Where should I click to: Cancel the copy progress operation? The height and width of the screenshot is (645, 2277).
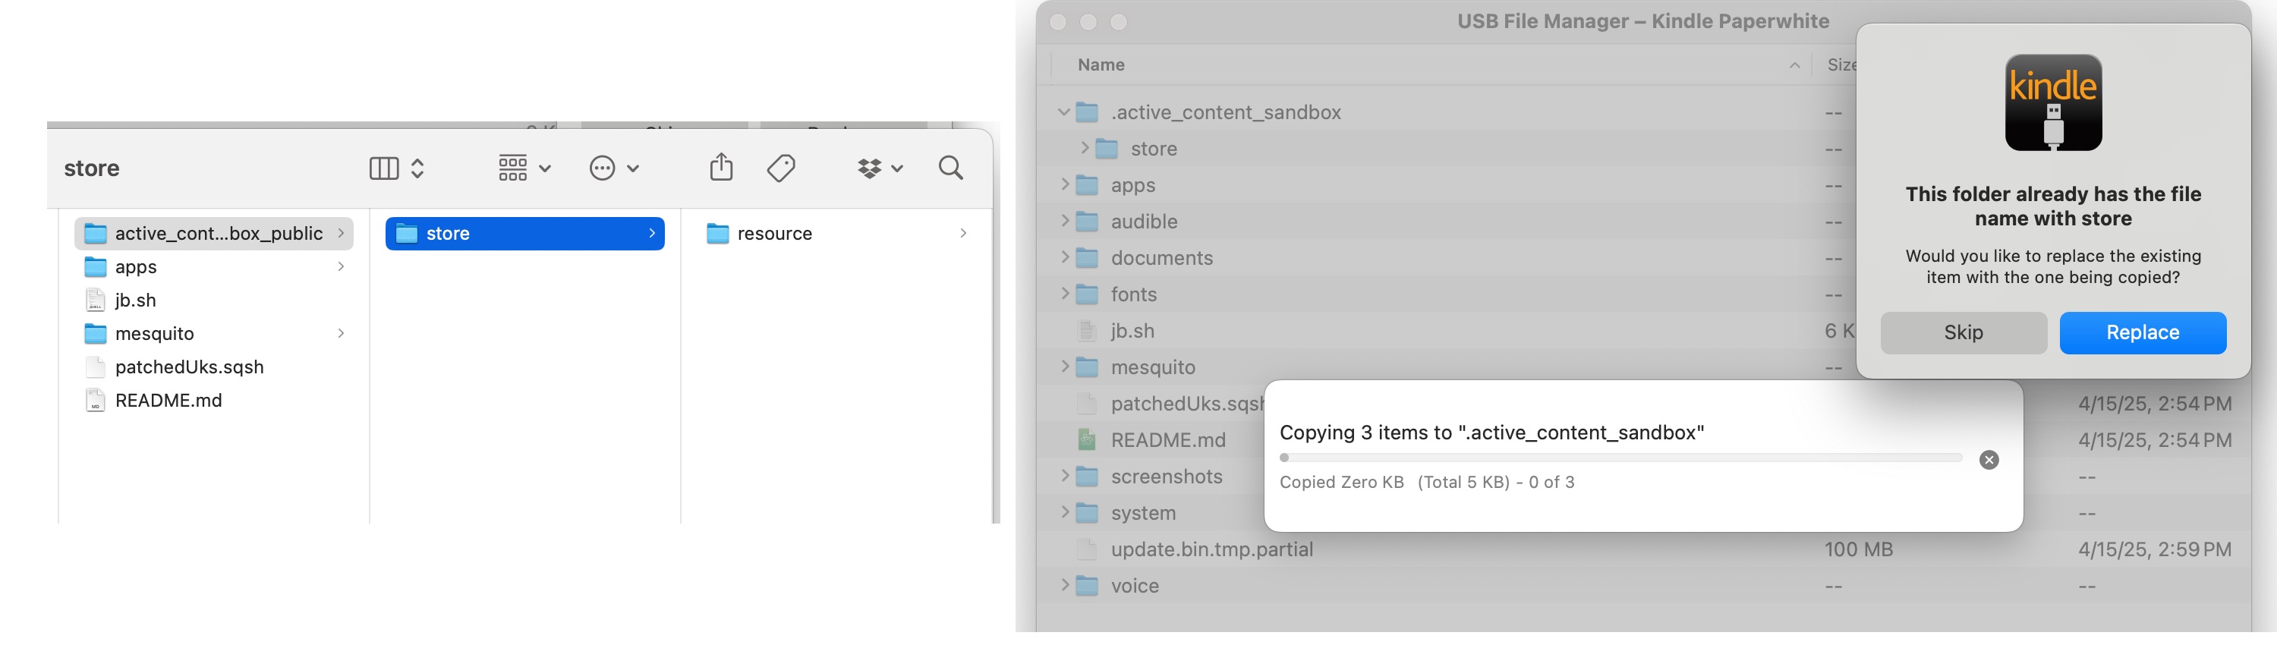[x=1989, y=459]
